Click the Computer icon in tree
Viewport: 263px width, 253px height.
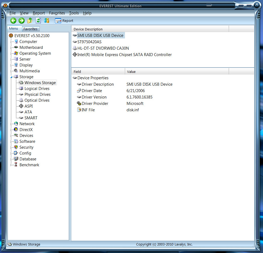click(x=16, y=41)
